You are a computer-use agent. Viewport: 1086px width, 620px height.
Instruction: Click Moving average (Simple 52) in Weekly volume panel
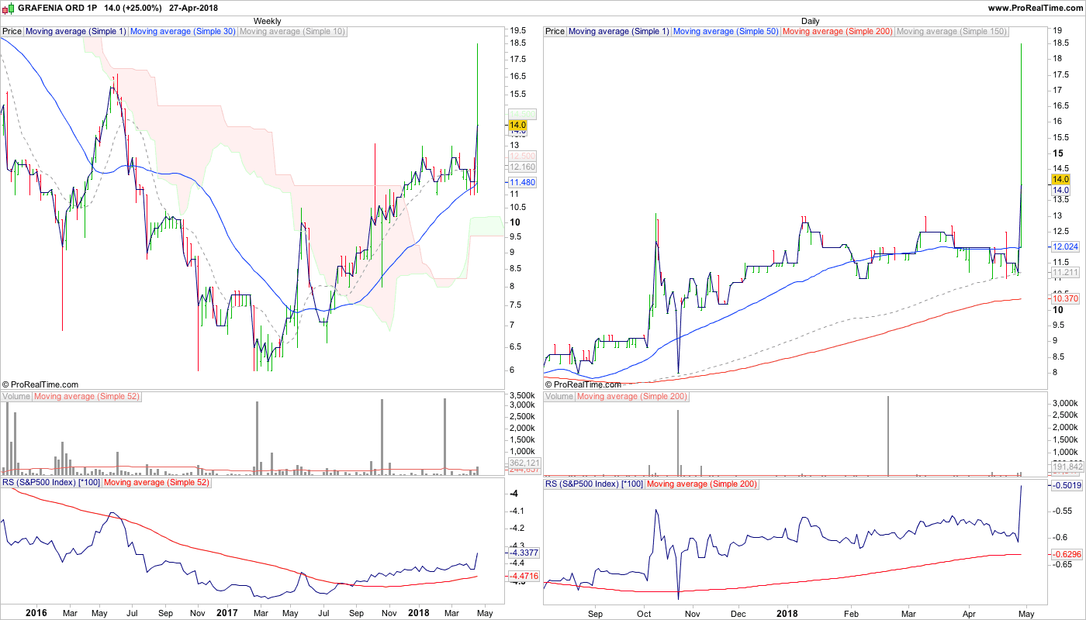(87, 397)
